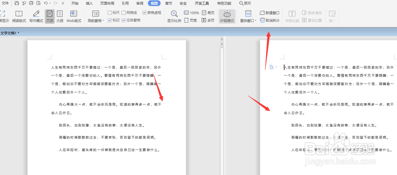Open the 宏 macro dropdown
397x175 pixels.
point(332,21)
